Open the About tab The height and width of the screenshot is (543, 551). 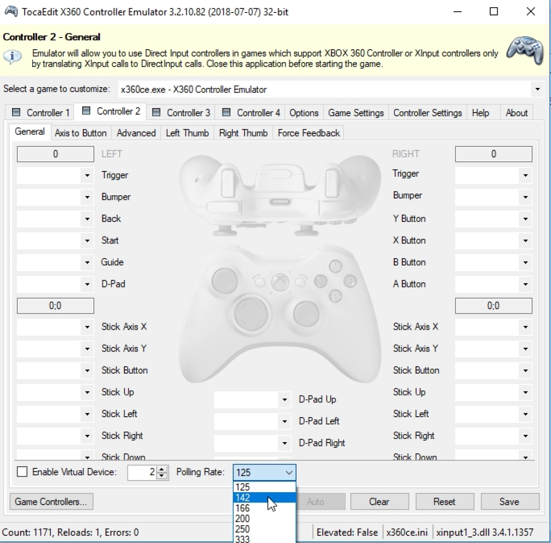tap(517, 112)
